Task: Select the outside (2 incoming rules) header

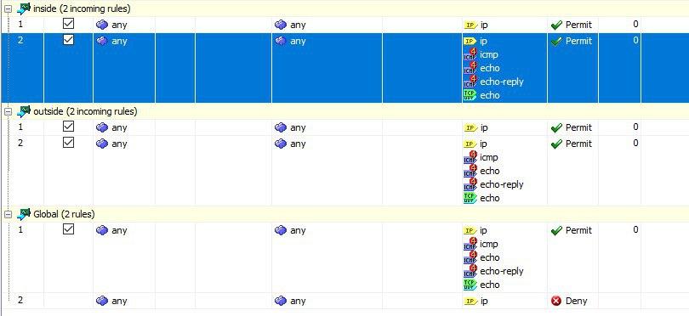Action: pos(85,111)
